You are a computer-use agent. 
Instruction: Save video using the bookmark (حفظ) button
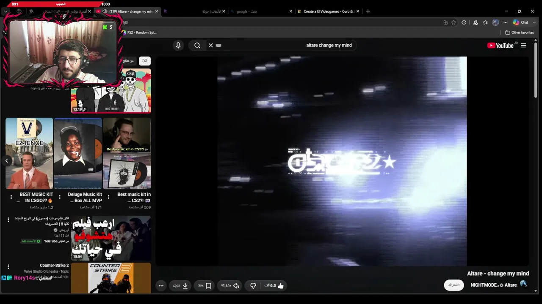click(205, 286)
